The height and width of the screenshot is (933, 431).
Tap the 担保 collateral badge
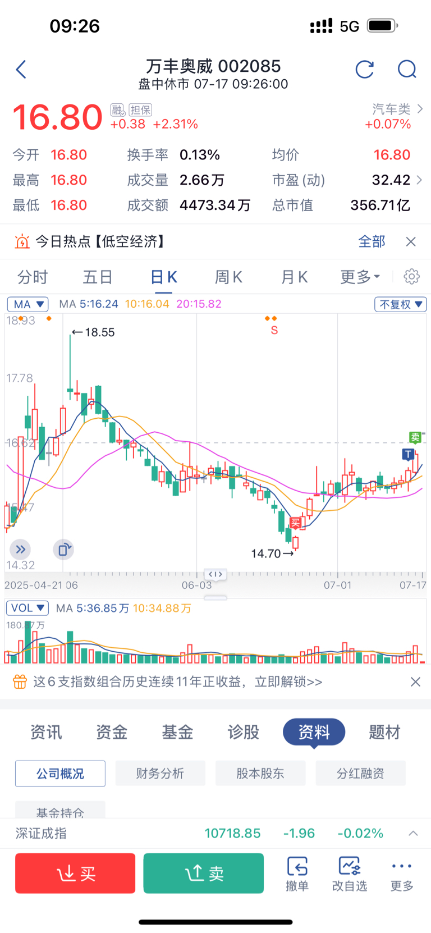click(140, 110)
